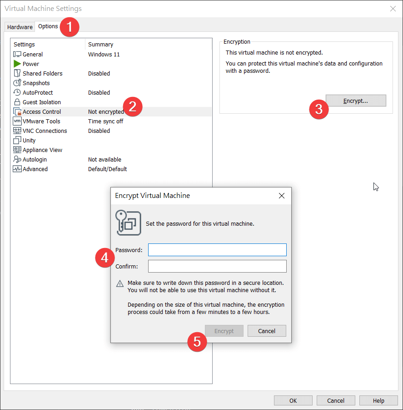Select the green Power play icon

coord(17,64)
